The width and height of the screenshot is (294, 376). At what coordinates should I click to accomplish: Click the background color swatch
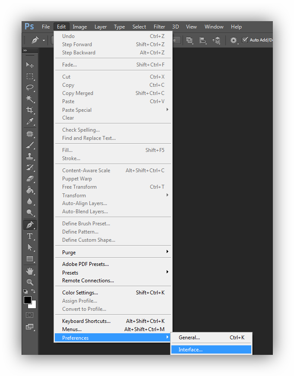(x=34, y=306)
